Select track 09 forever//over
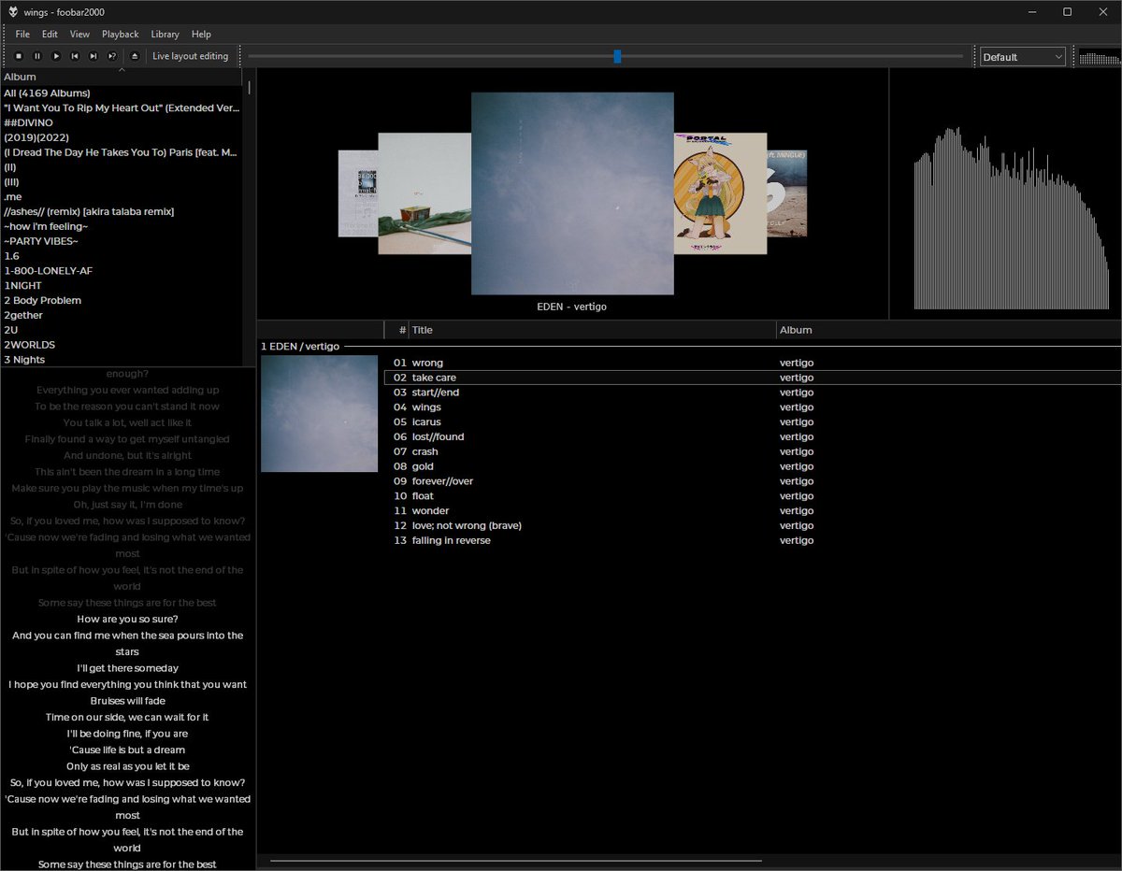This screenshot has height=871, width=1122. pos(753,481)
